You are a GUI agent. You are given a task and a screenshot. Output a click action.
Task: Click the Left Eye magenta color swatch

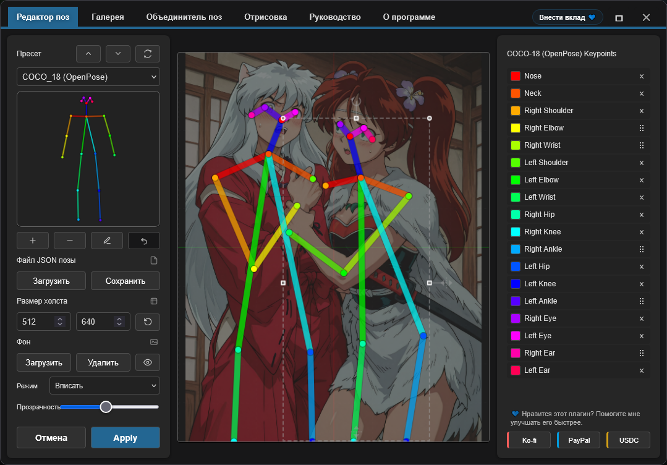coord(516,336)
